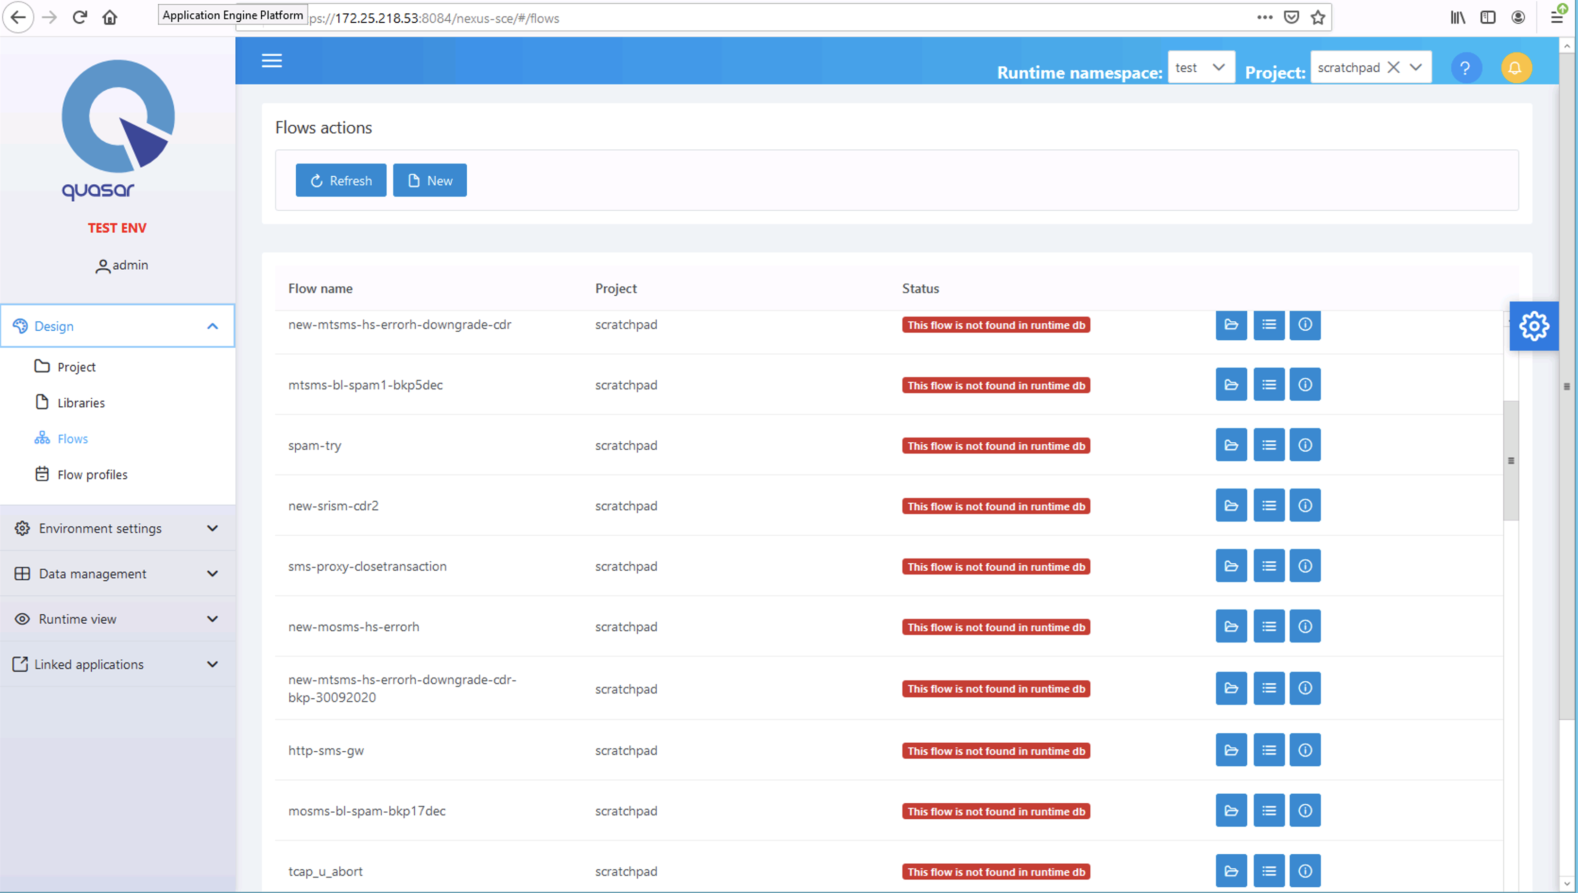1578x893 pixels.
Task: Open list icon for mtsms-bl-spam1-bkp5dec flow
Action: click(1268, 385)
